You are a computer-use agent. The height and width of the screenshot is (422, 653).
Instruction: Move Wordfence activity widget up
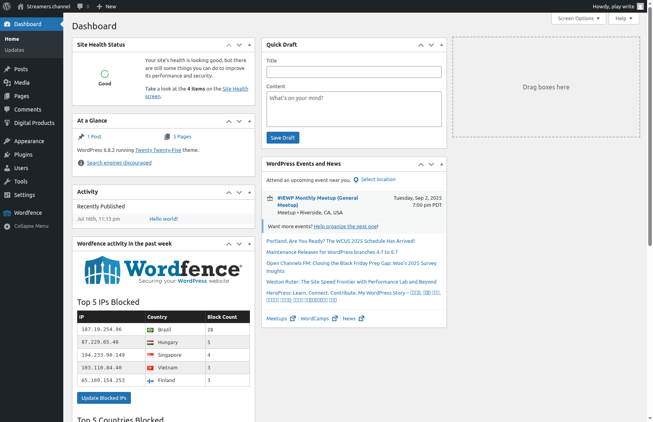[x=229, y=244]
